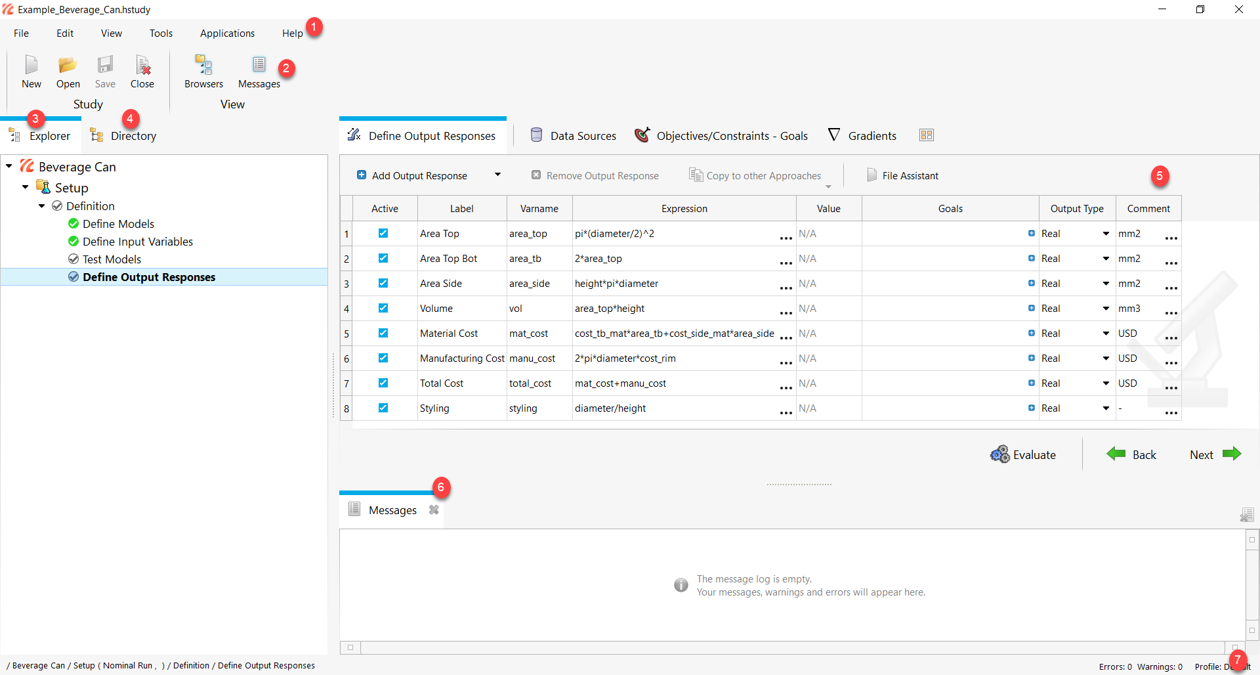Close the Messages panel tab

(434, 510)
